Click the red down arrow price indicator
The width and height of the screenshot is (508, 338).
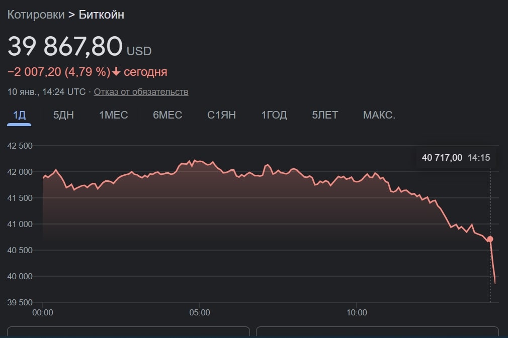tap(116, 72)
